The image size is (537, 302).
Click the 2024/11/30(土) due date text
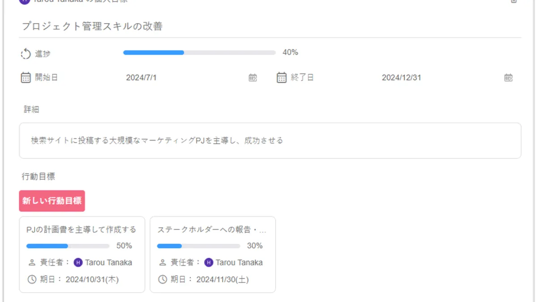[222, 280]
